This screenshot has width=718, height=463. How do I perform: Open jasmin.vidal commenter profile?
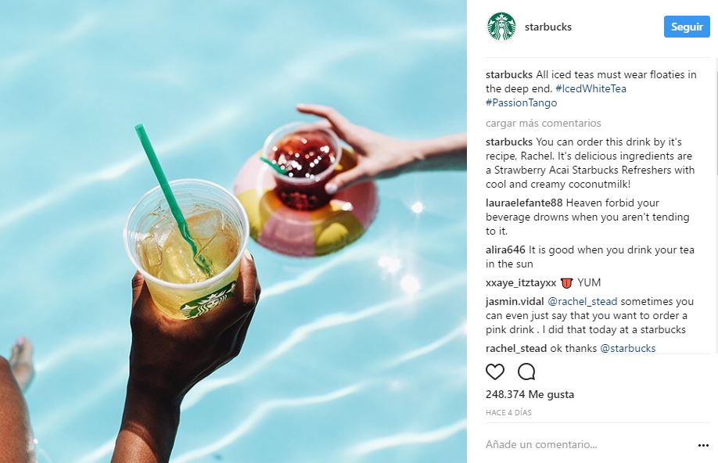(515, 301)
